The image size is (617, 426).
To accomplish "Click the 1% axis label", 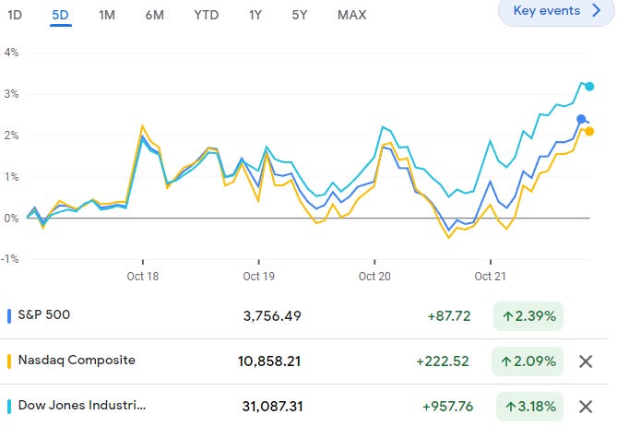I will [x=11, y=177].
